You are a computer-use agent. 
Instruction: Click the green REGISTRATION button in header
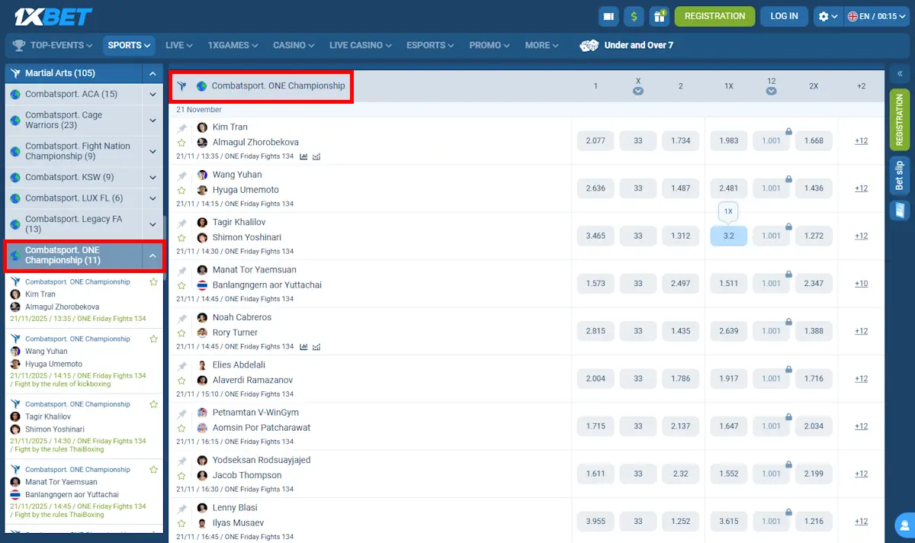pos(714,16)
